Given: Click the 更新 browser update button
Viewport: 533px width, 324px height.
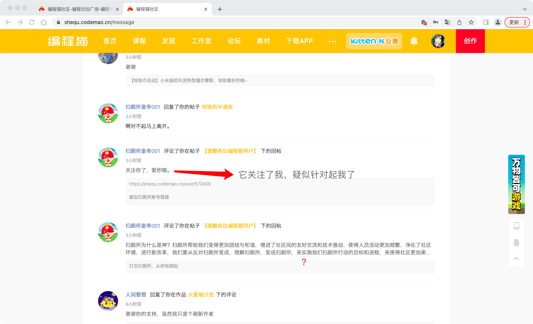Looking at the screenshot, I should [514, 22].
